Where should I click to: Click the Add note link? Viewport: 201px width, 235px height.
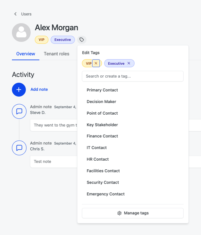(39, 89)
